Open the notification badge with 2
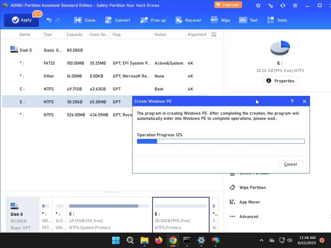 (x=322, y=240)
